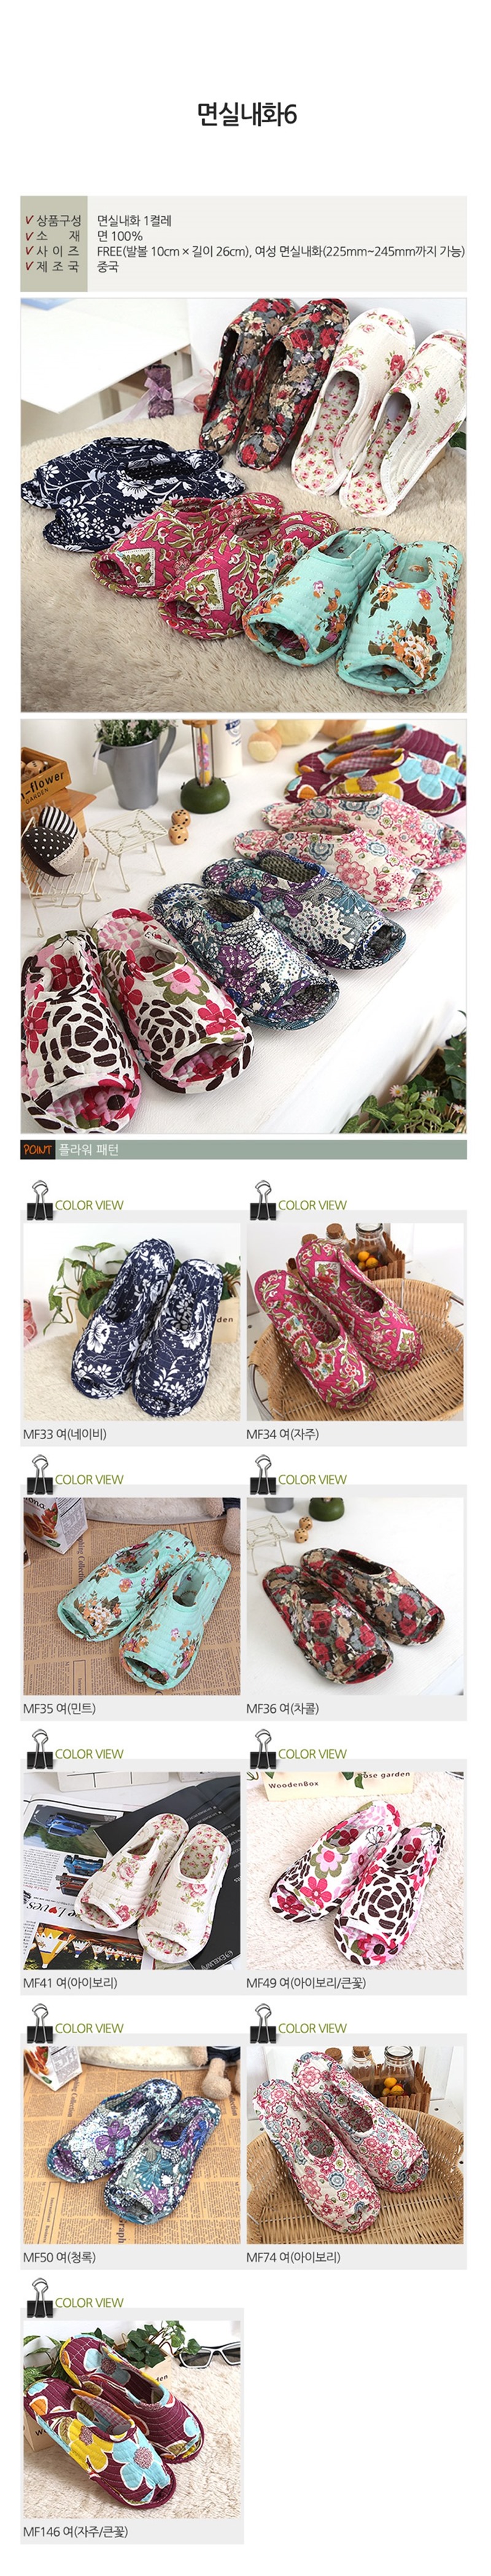This screenshot has height=2576, width=491.
Task: Click the binder clip icon above MF34 photo
Action: point(263,1199)
